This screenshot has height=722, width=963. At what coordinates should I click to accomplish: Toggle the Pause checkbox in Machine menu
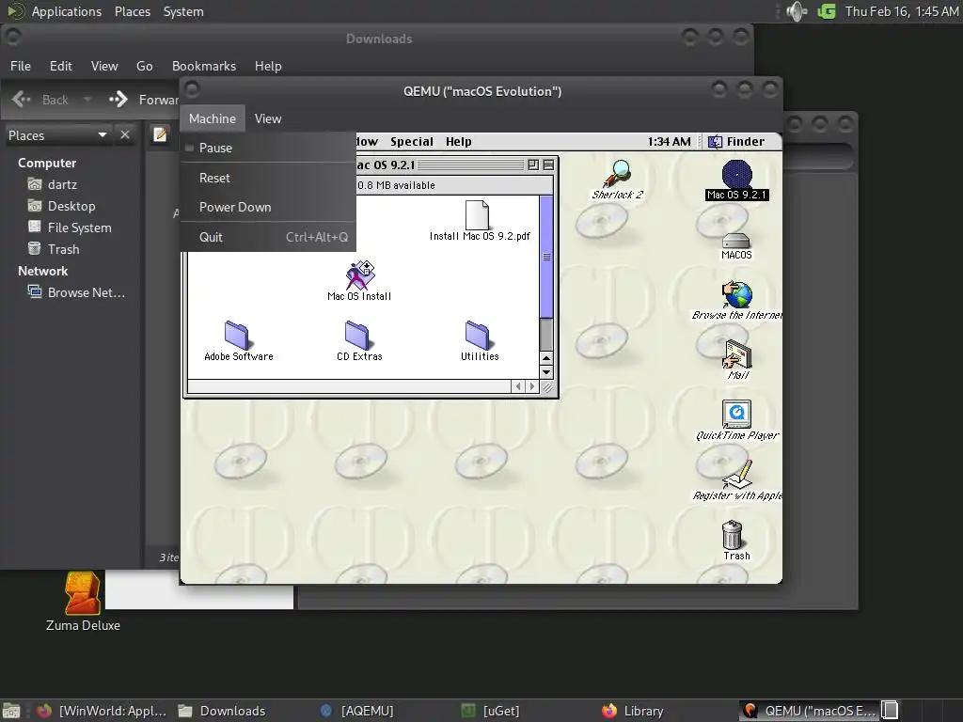tap(189, 148)
